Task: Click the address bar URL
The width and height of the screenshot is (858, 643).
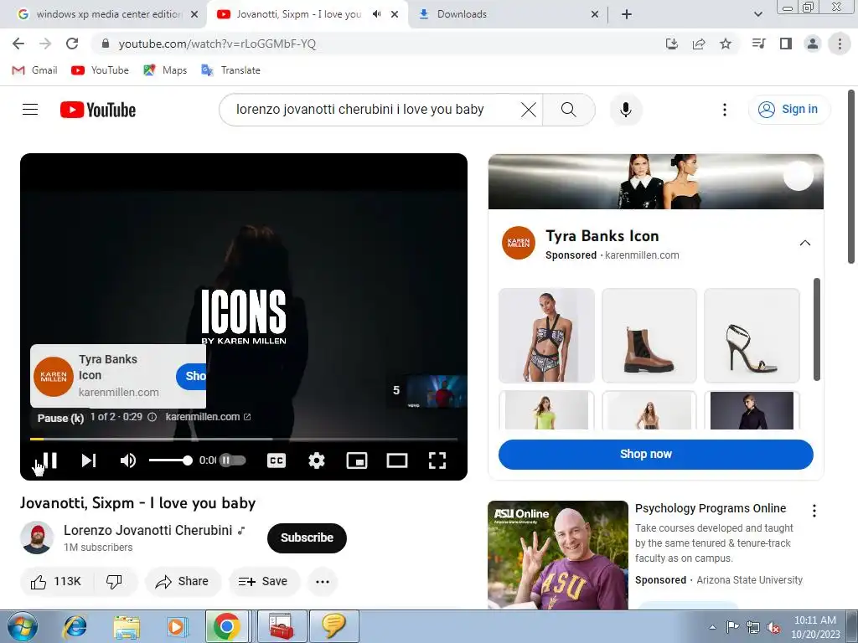Action: (x=217, y=44)
